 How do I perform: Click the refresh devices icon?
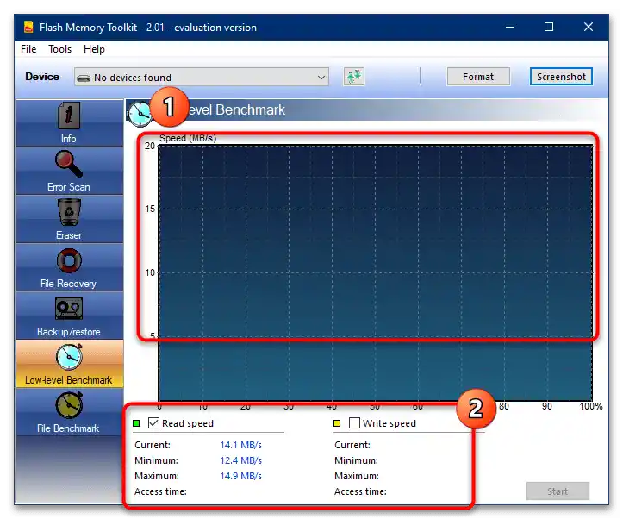pos(353,77)
